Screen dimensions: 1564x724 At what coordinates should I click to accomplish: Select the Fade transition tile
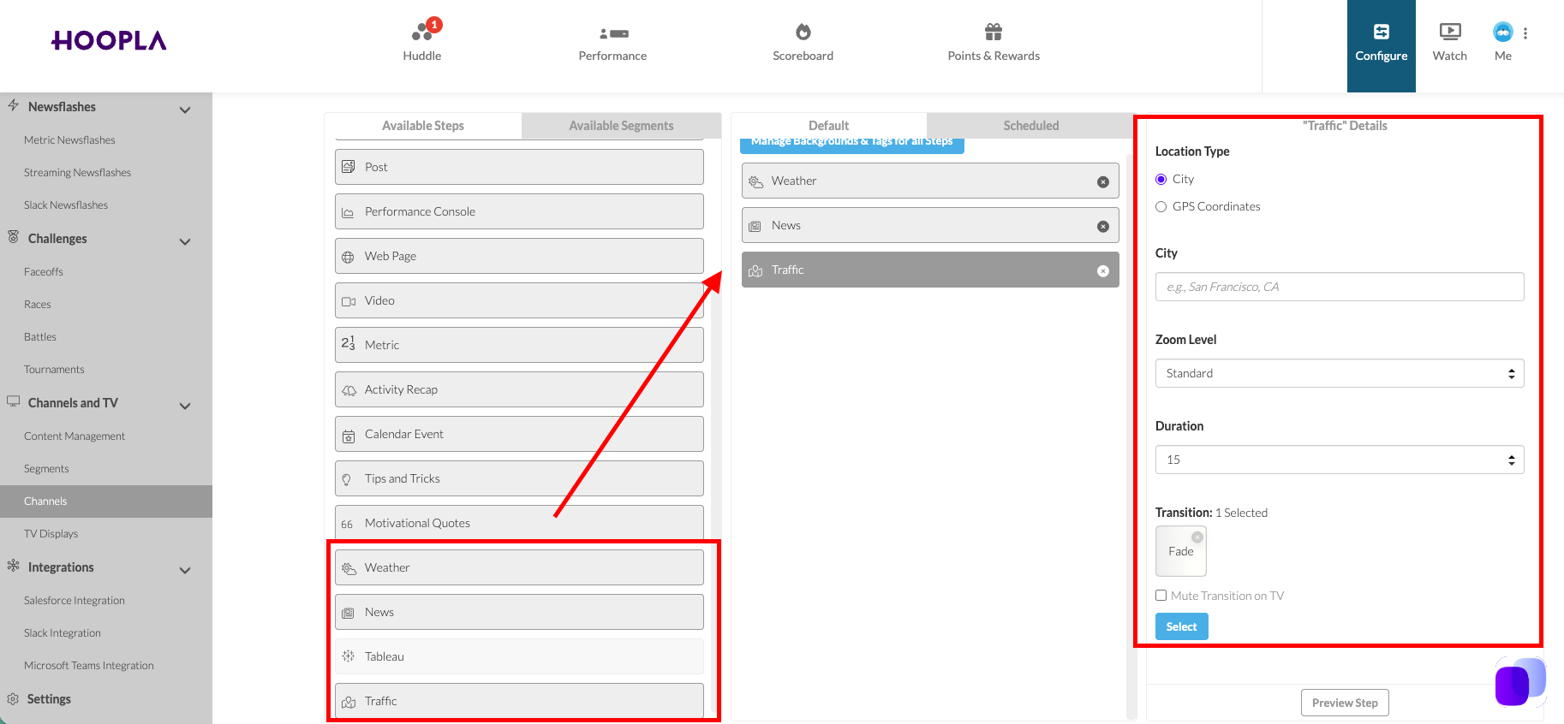coord(1181,551)
